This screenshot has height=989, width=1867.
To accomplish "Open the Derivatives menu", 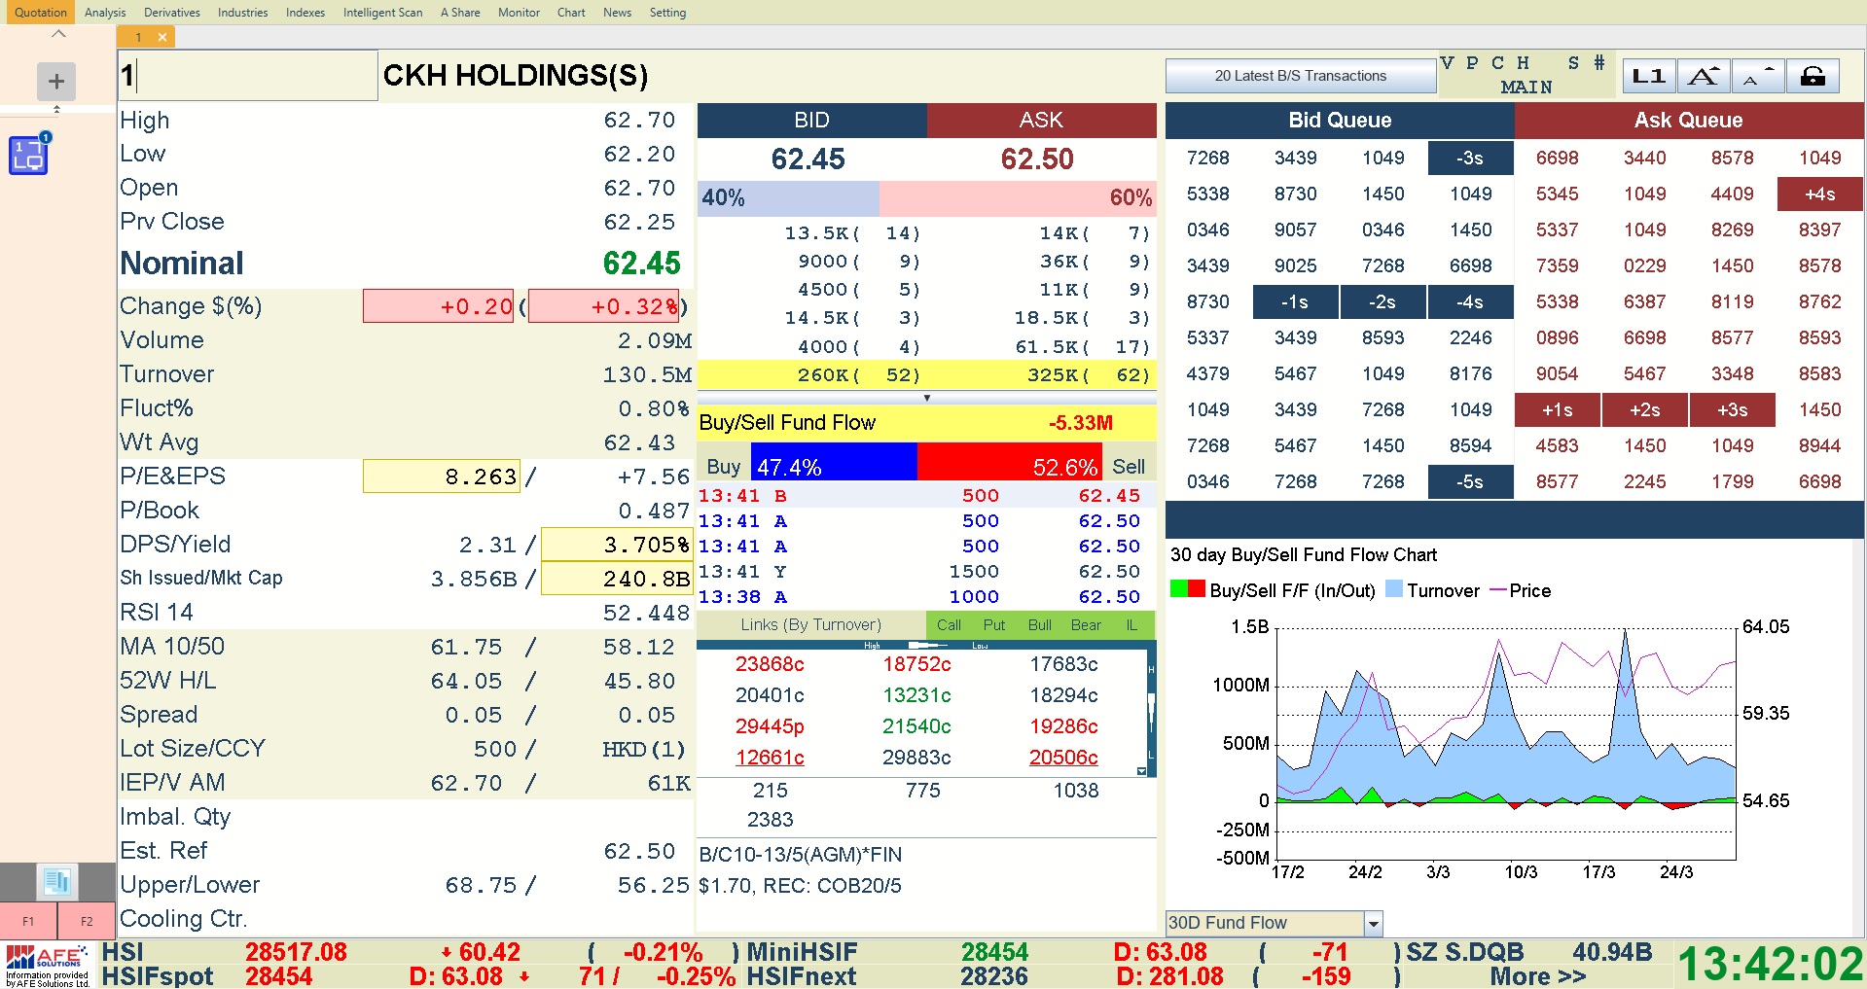I will (x=172, y=13).
